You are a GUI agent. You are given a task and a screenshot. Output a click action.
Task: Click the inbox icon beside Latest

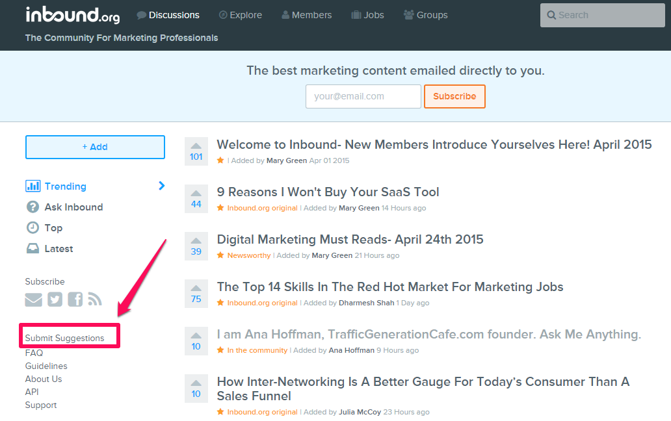33,248
